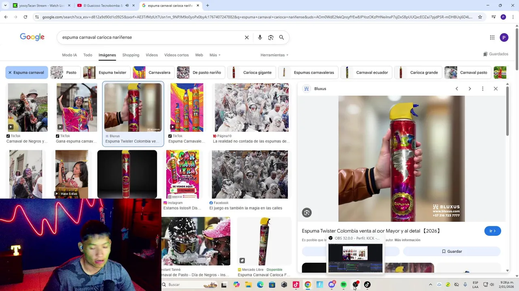View site information icon in address bar
This screenshot has width=519, height=291.
[x=37, y=17]
